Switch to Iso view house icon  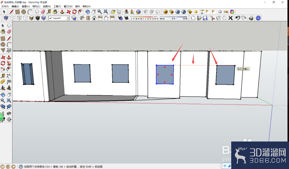point(82,18)
